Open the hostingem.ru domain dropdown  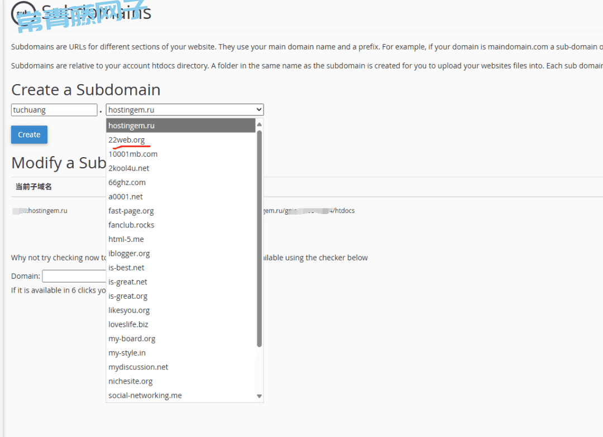point(185,110)
